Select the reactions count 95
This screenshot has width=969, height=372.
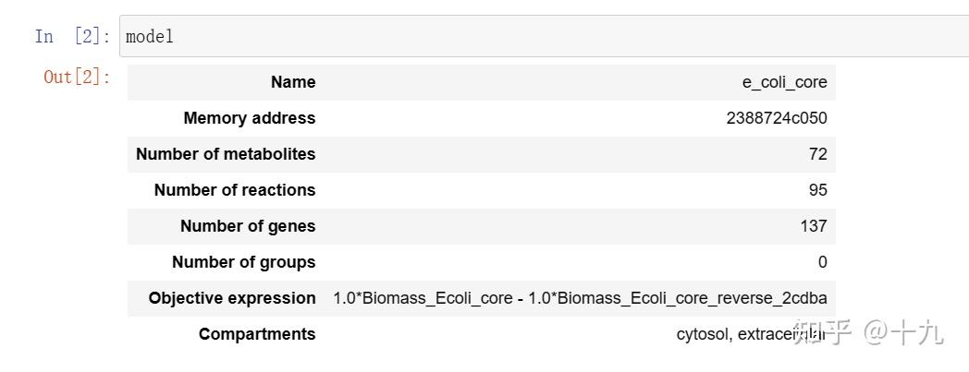817,190
